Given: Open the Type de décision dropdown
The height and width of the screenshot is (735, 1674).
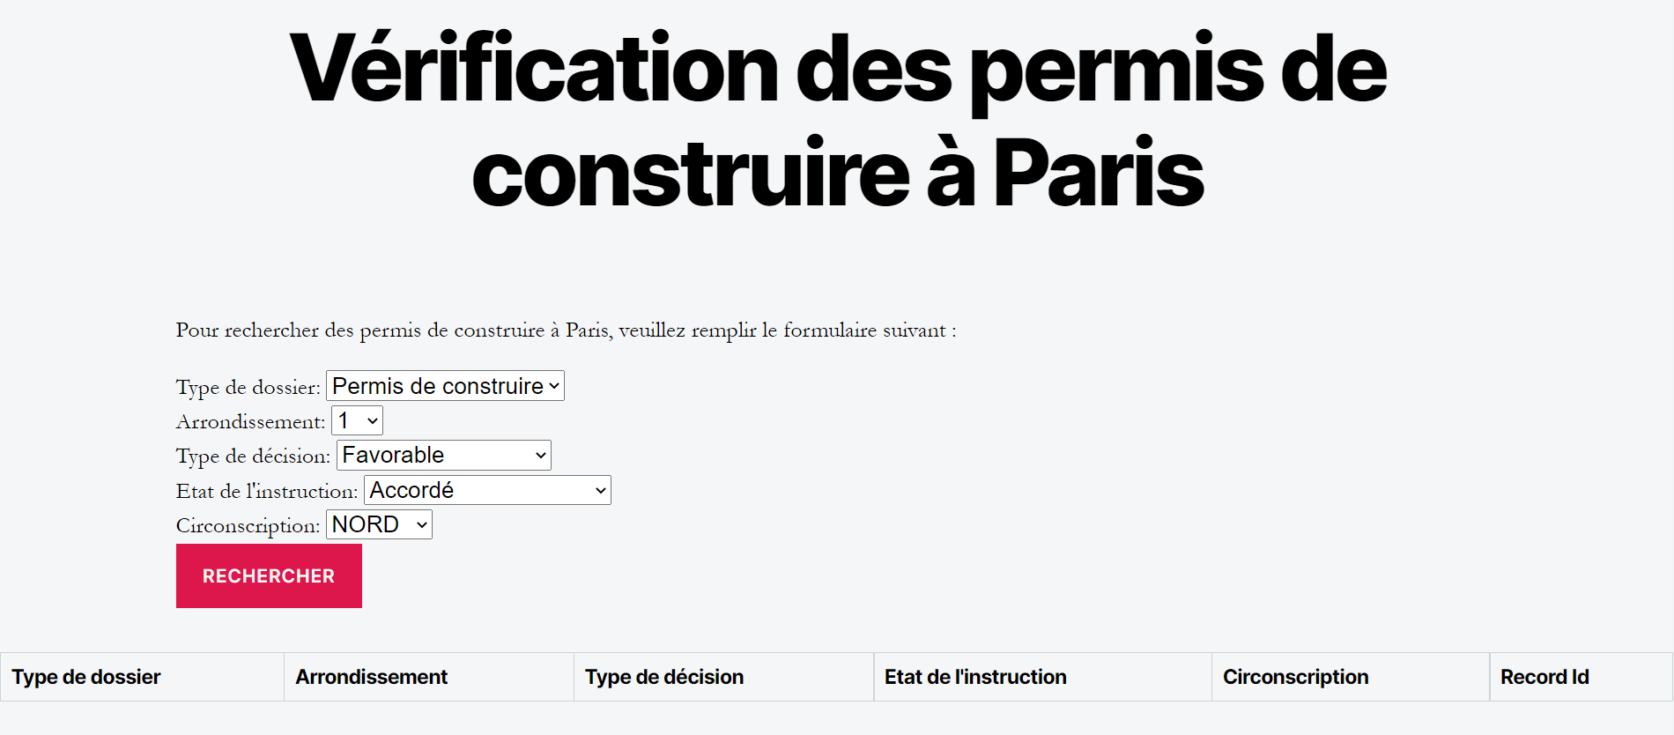Looking at the screenshot, I should click(x=444, y=455).
